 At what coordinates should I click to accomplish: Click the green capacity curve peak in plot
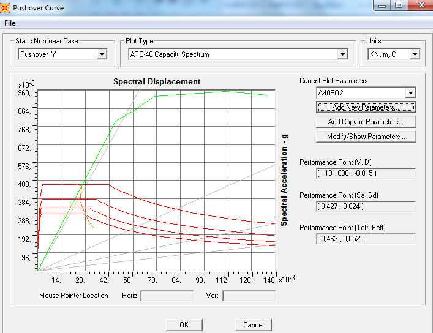(x=227, y=92)
